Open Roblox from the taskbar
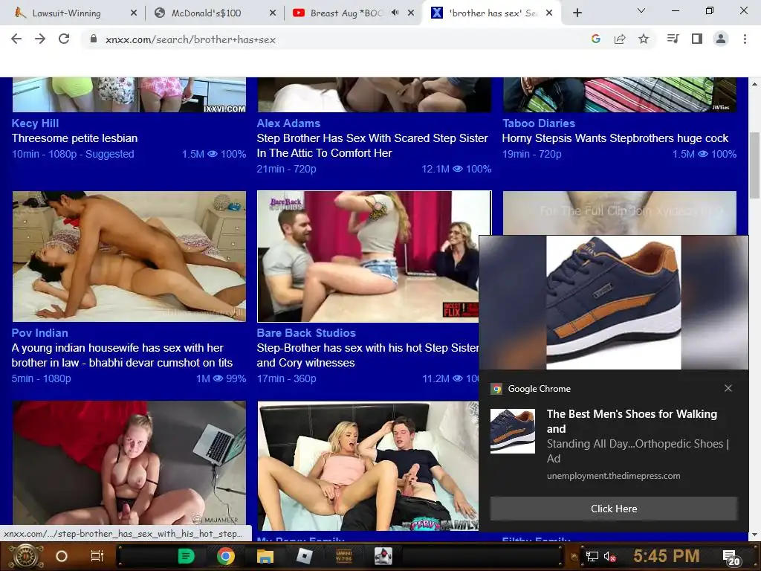 click(x=304, y=556)
